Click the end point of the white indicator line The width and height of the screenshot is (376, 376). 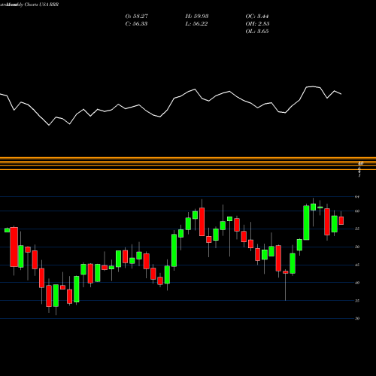[341, 94]
